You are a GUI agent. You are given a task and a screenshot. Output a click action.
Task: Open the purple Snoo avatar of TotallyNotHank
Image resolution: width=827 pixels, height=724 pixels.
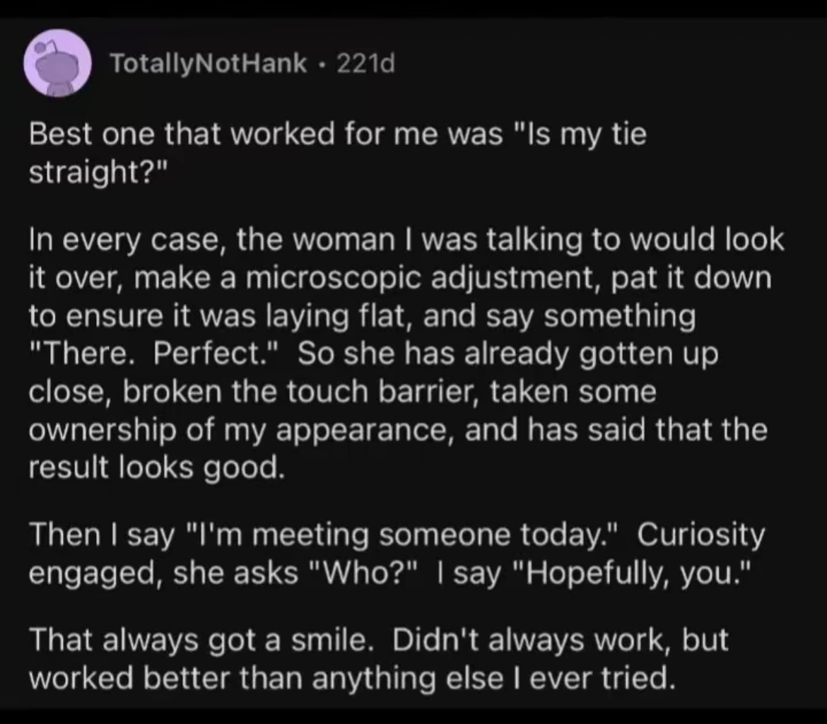click(x=57, y=64)
